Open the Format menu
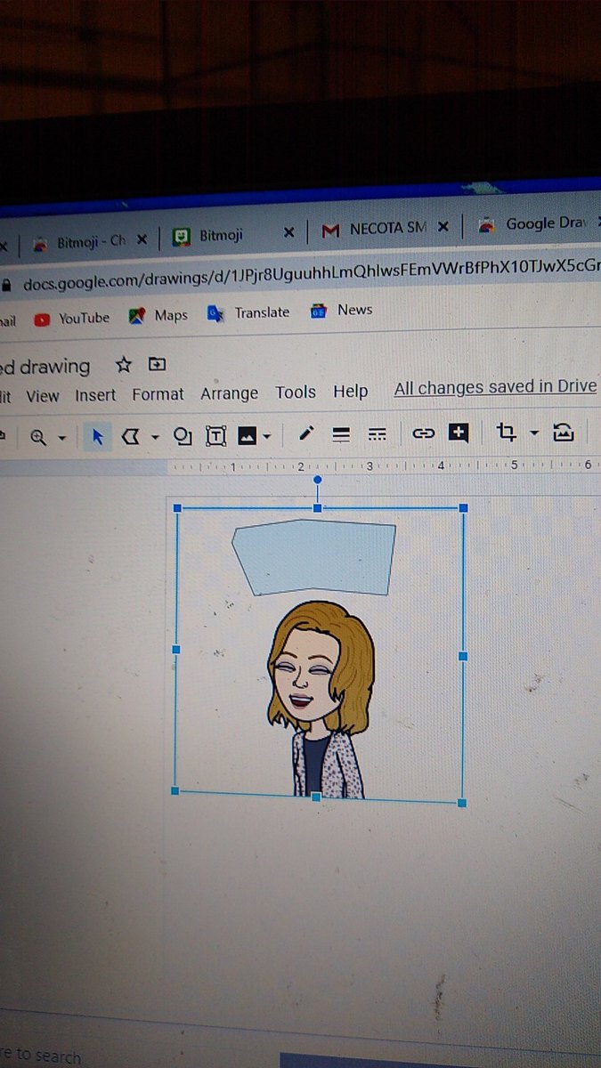Image resolution: width=601 pixels, height=1068 pixels. pyautogui.click(x=158, y=393)
